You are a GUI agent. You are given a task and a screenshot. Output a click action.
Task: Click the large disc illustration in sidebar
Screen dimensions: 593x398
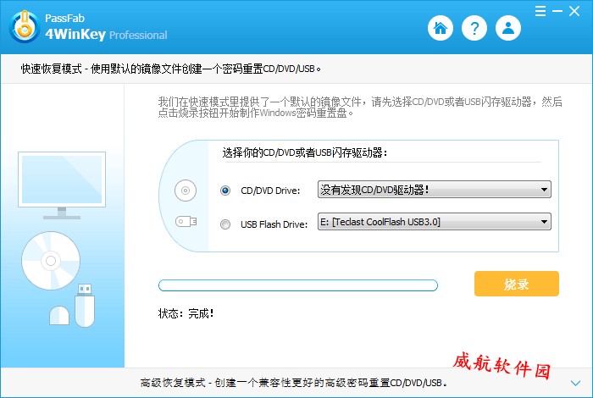click(x=51, y=261)
